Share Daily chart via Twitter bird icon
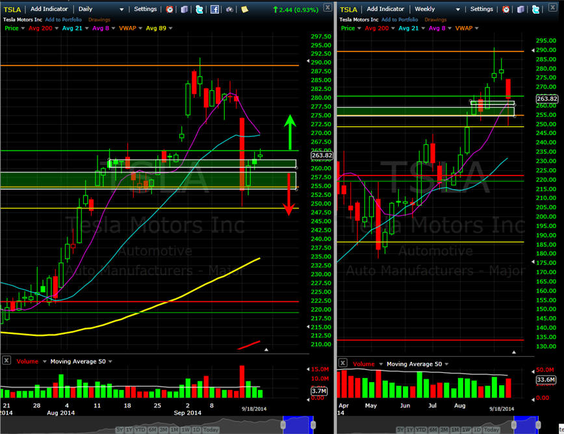This screenshot has height=434, width=564. click(x=199, y=9)
